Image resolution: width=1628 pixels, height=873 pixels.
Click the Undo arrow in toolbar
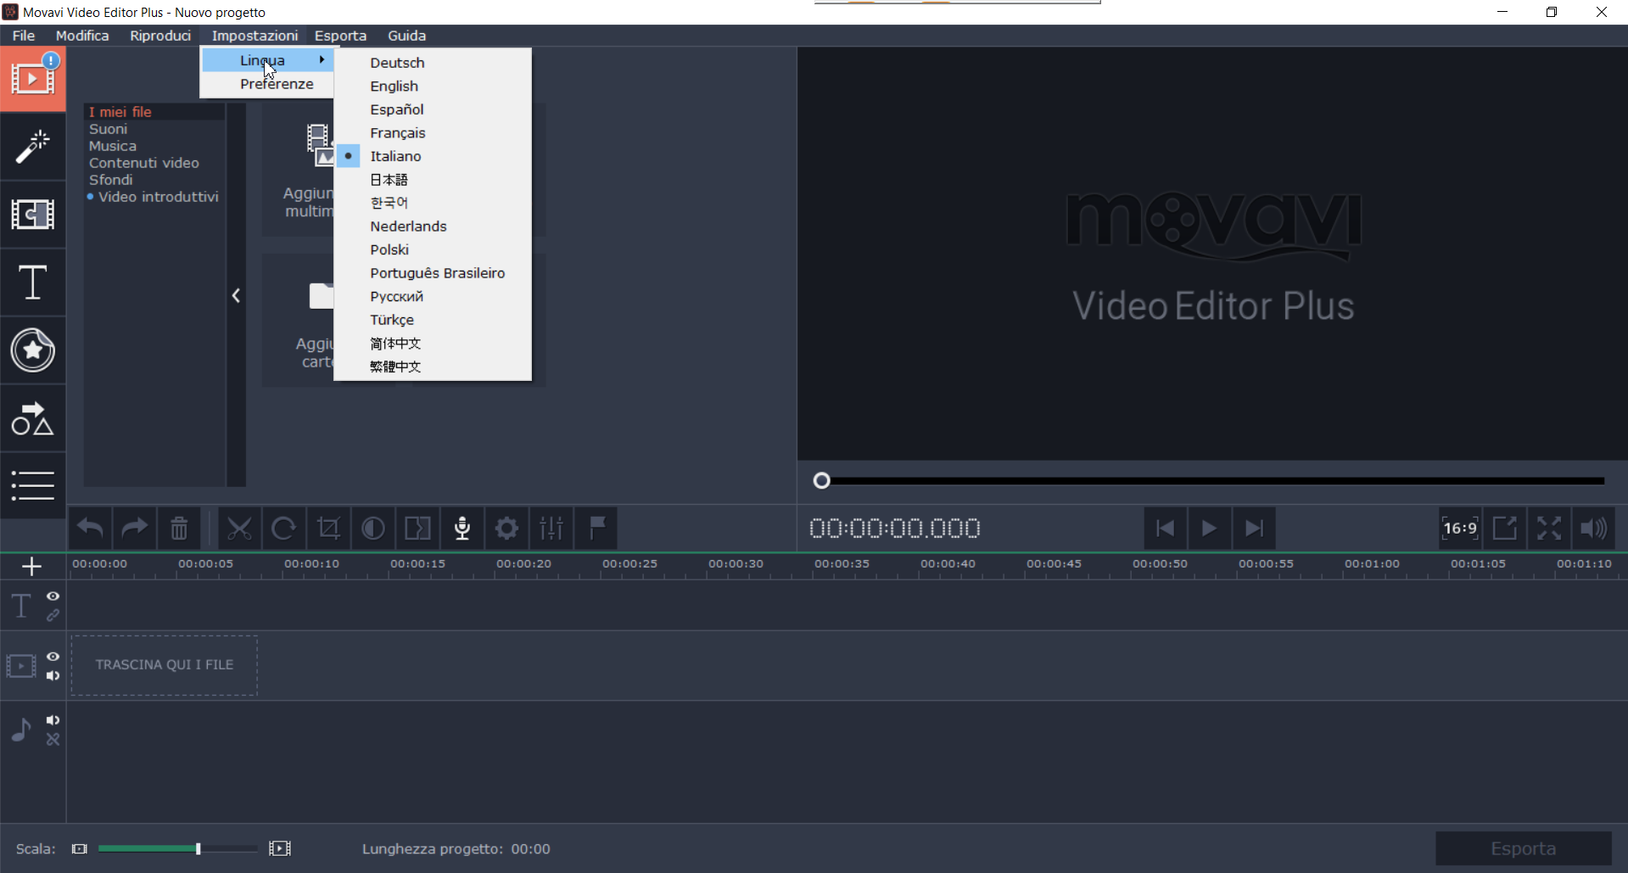pyautogui.click(x=90, y=529)
